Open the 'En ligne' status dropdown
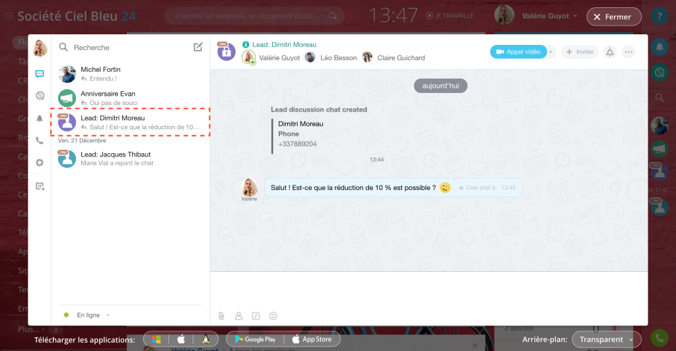This screenshot has height=351, width=676. tap(87, 315)
